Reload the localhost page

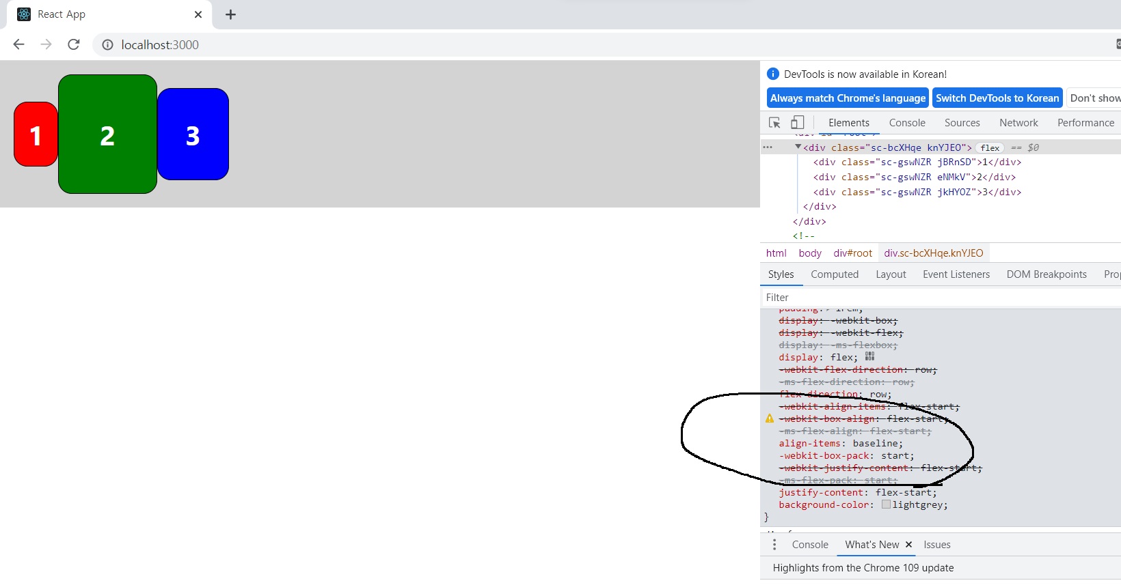74,44
